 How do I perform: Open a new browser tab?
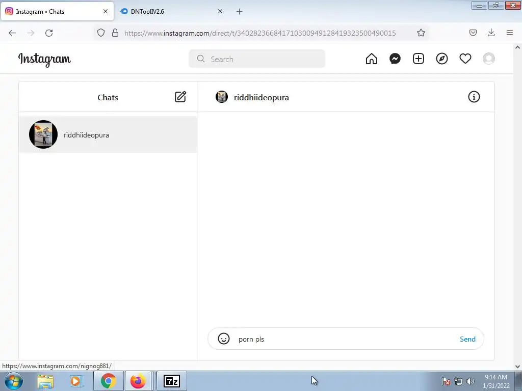click(240, 12)
